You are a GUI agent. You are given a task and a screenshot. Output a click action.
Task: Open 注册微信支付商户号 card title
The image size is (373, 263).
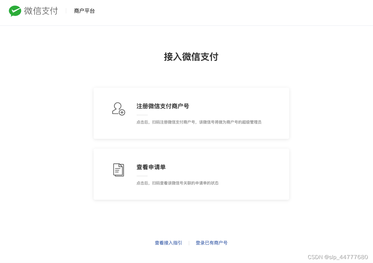[x=163, y=106]
